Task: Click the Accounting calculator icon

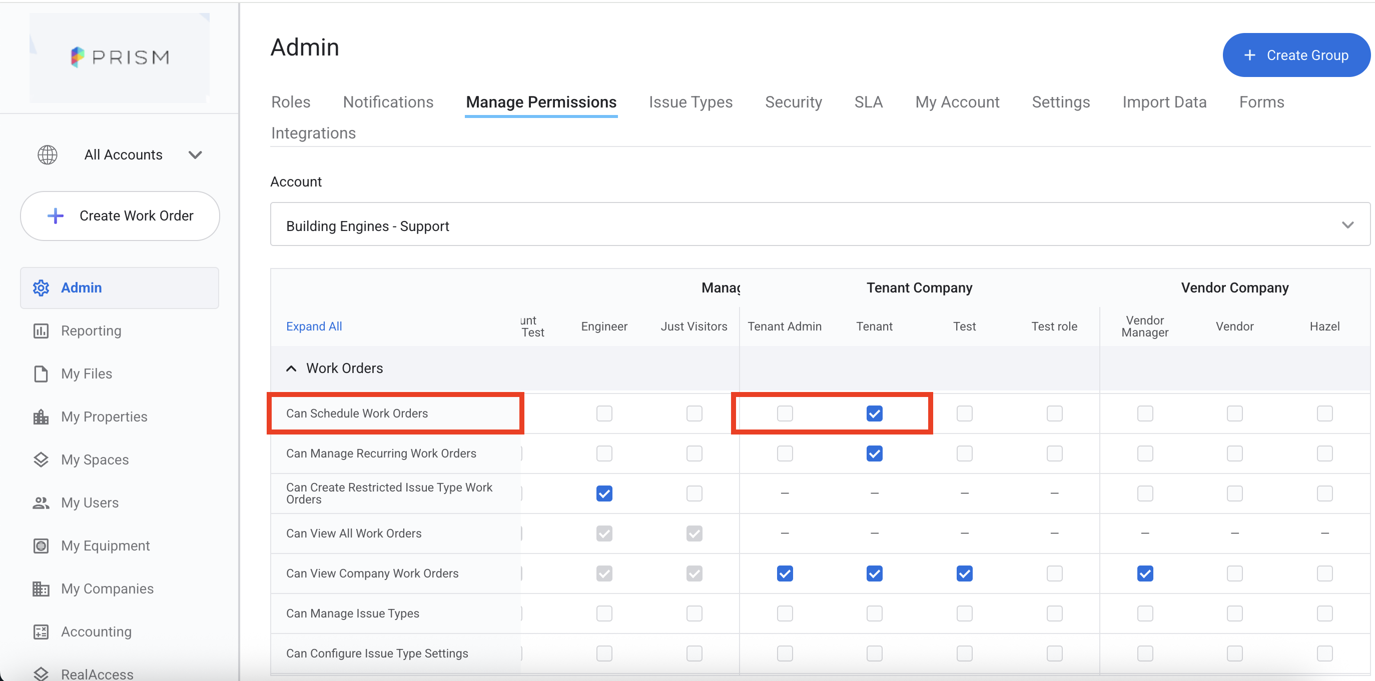Action: (x=41, y=631)
